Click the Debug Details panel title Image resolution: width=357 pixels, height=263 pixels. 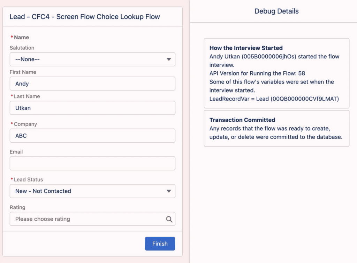point(276,11)
